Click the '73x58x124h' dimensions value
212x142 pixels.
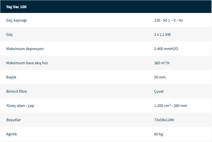(164, 120)
